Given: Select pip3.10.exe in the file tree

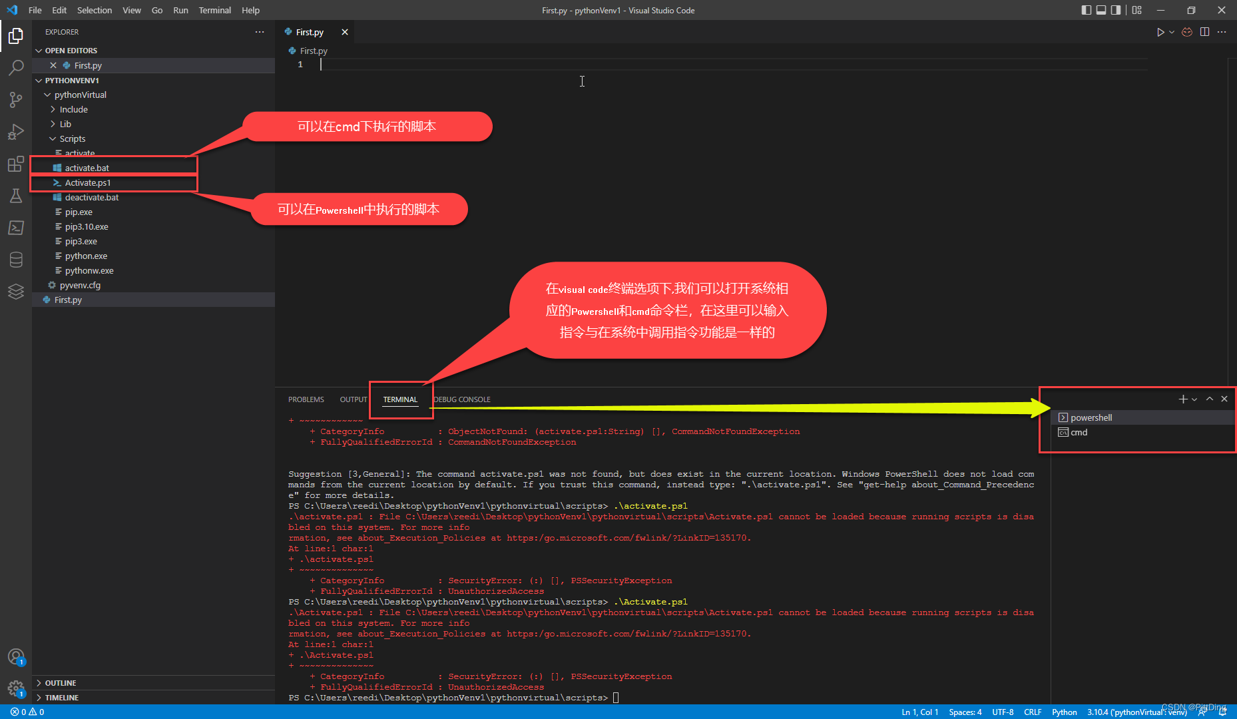Looking at the screenshot, I should point(153,226).
